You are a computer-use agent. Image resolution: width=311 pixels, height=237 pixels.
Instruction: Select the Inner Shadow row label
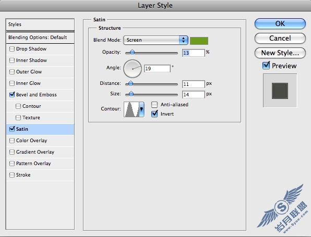tap(31, 60)
